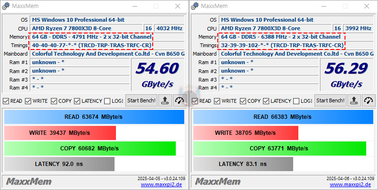Click the READ 63674 MByte/s bar
The width and height of the screenshot is (378, 190).
click(x=94, y=117)
